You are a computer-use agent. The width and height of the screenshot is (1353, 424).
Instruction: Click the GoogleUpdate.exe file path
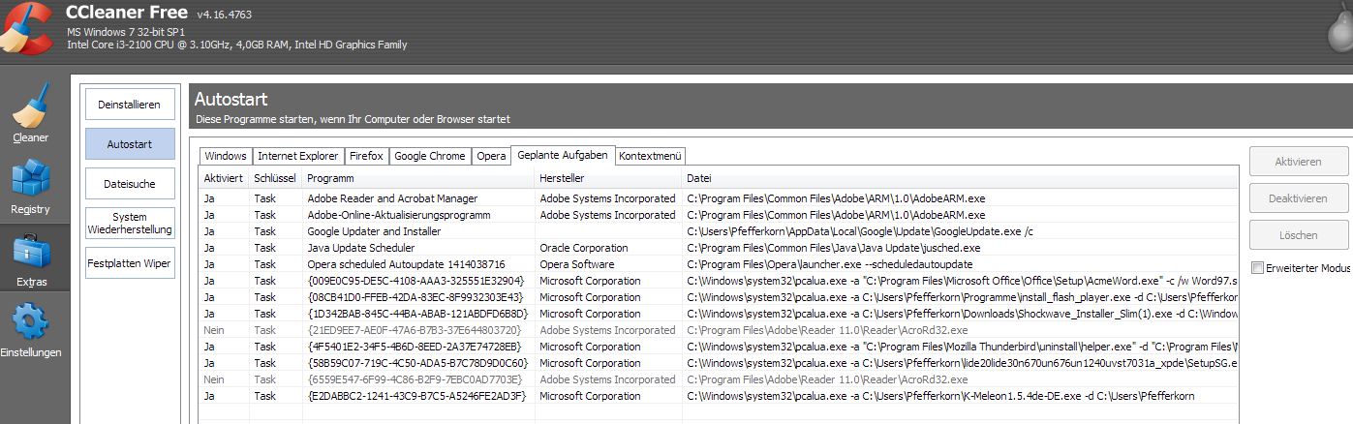860,231
